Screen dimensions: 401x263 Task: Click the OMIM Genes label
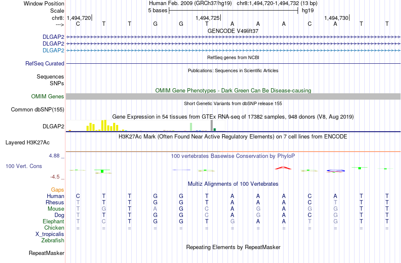(x=48, y=96)
